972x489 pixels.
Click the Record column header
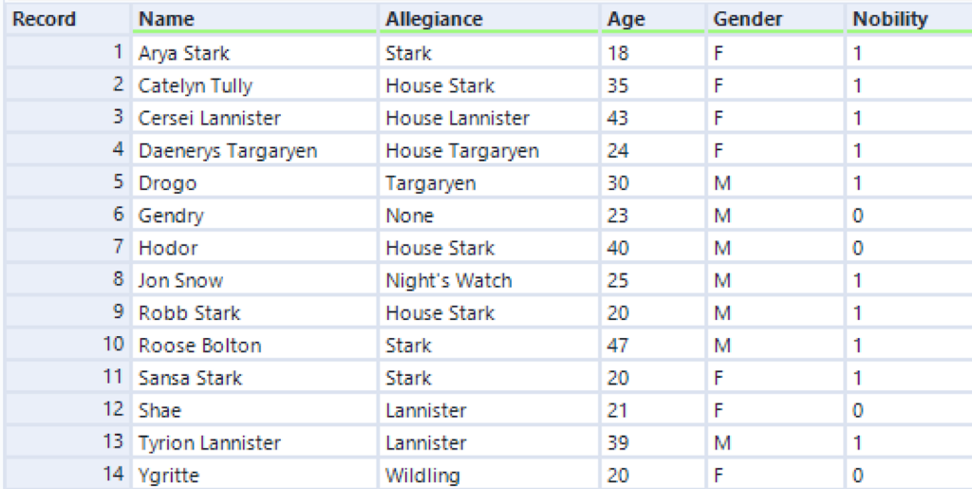68,19
